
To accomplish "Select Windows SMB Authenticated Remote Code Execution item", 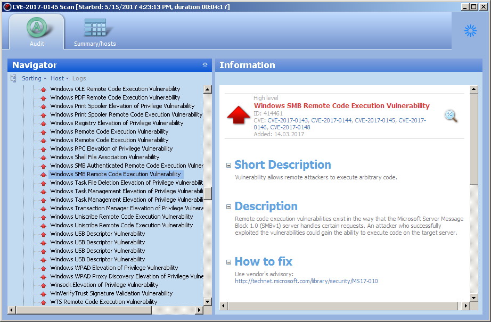I will [127, 166].
